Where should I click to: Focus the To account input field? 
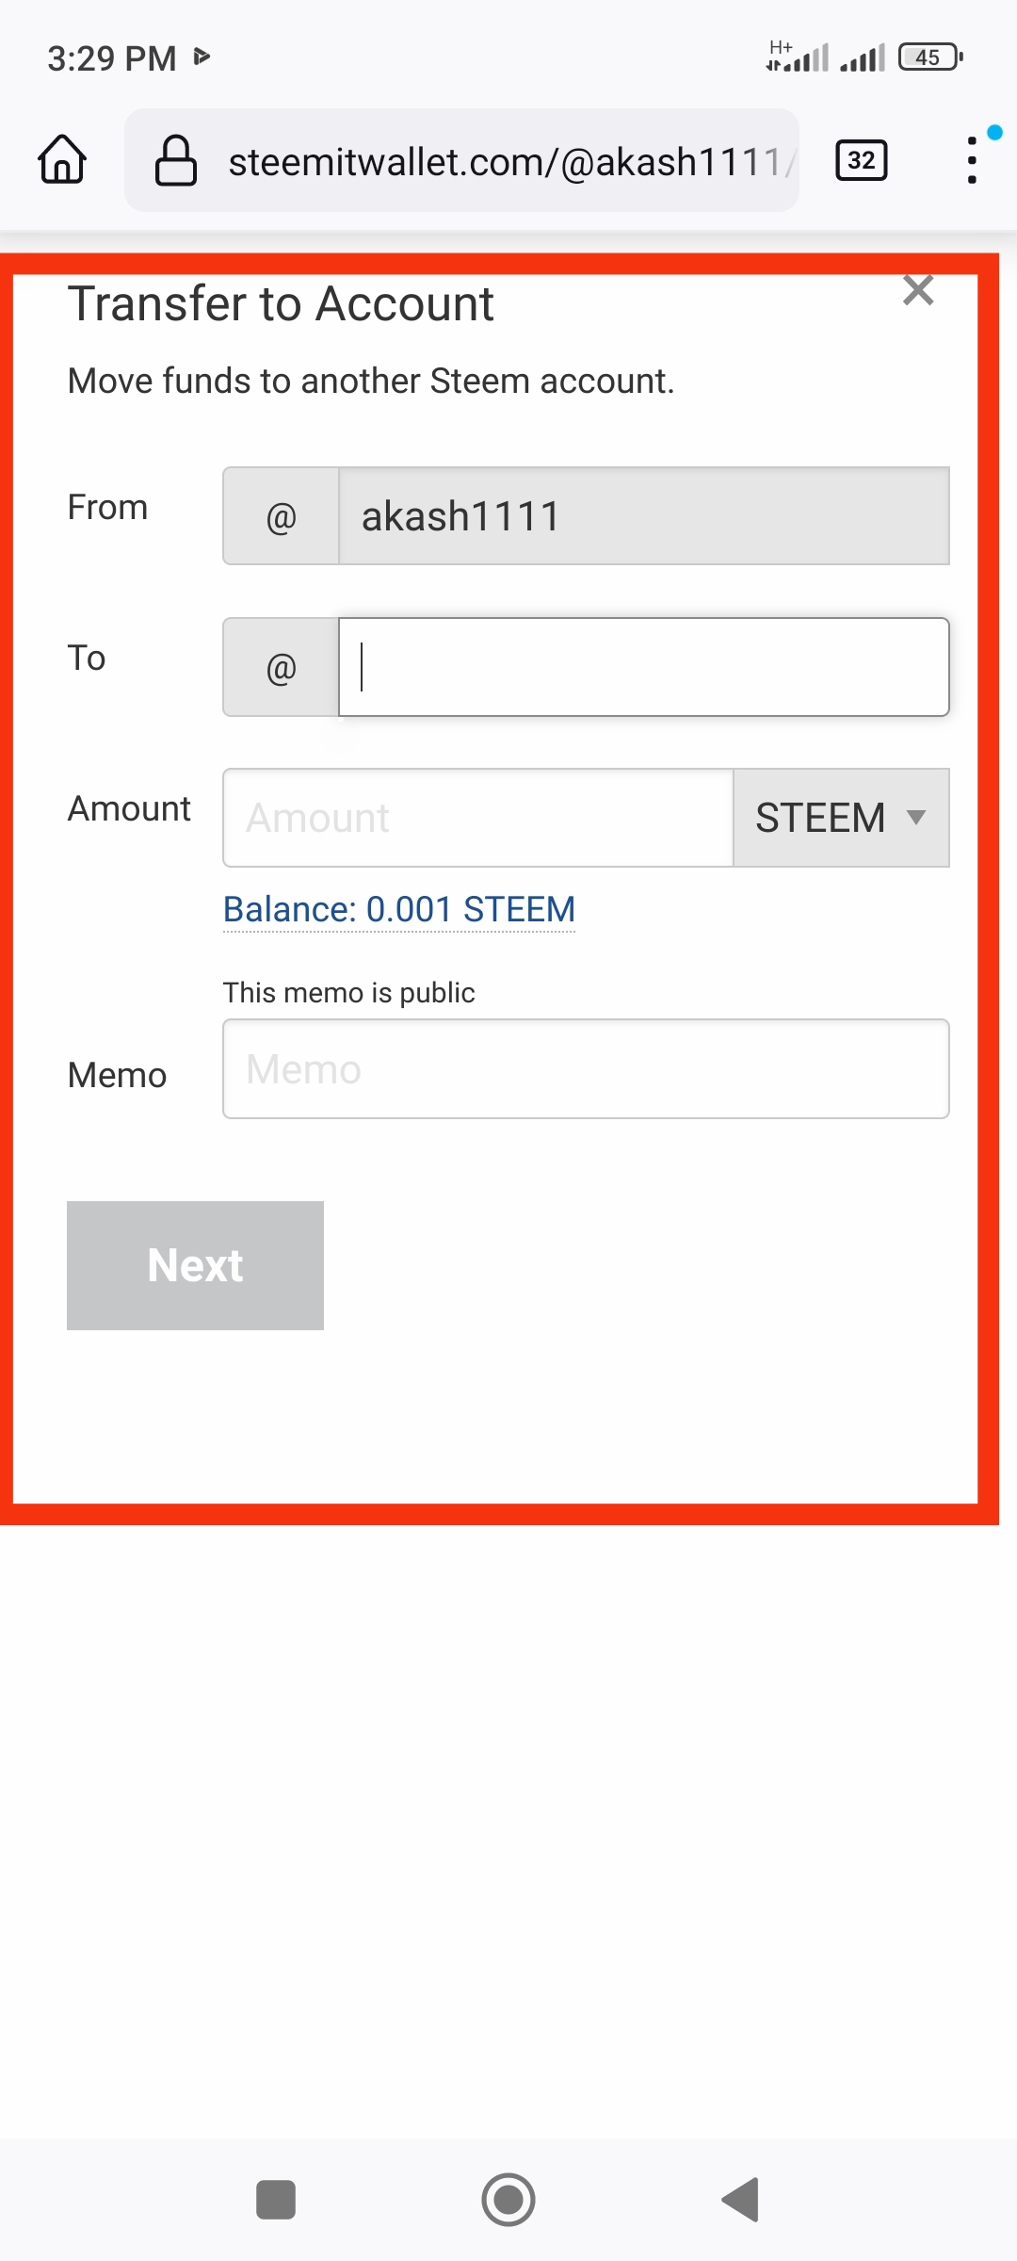tap(643, 667)
